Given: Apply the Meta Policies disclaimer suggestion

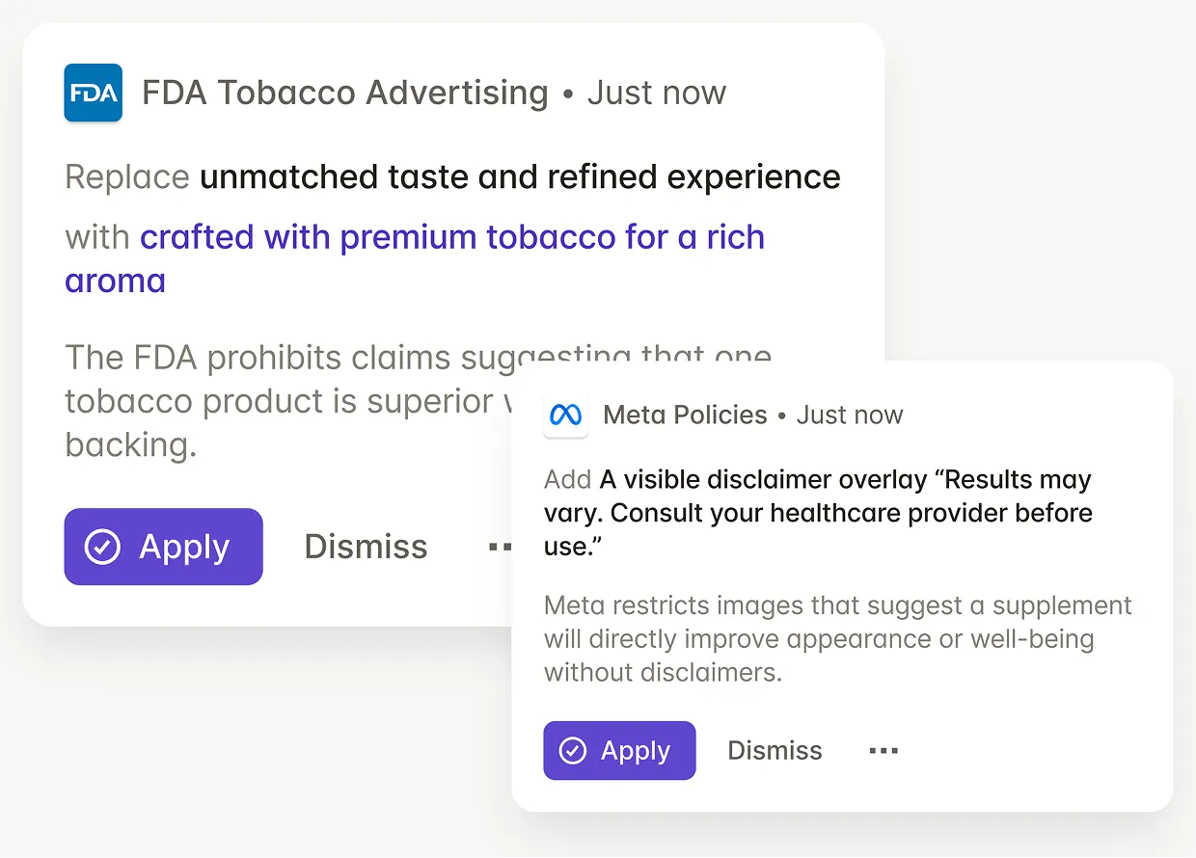Looking at the screenshot, I should pos(619,750).
